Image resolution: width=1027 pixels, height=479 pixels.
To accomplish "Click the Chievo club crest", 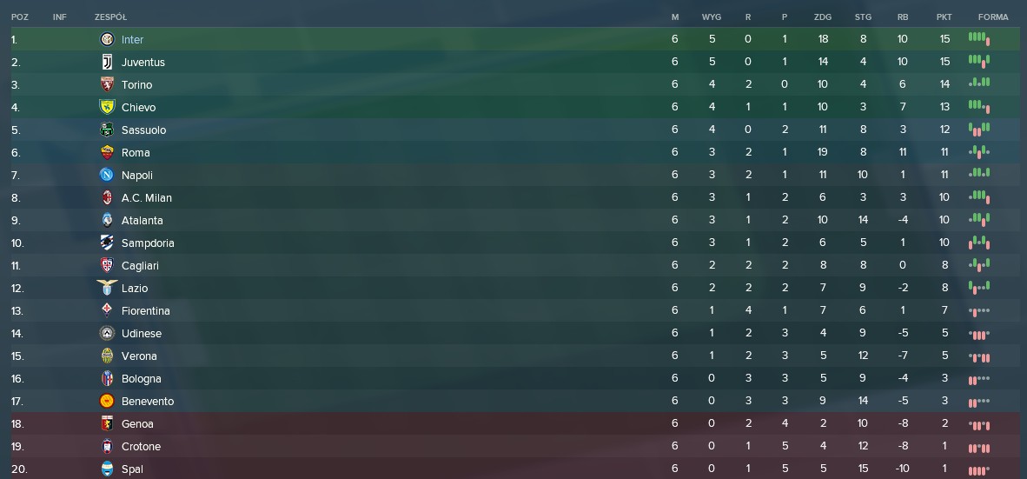I will (x=107, y=108).
